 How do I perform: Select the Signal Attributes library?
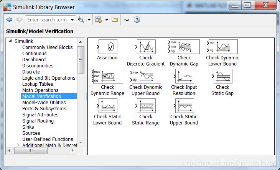(x=40, y=115)
